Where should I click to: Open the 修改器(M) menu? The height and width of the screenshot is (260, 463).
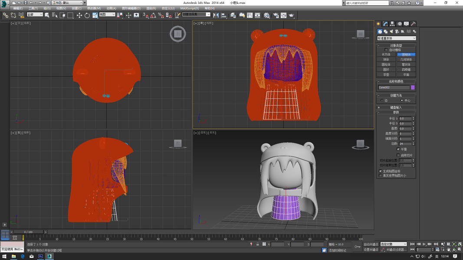point(94,8)
